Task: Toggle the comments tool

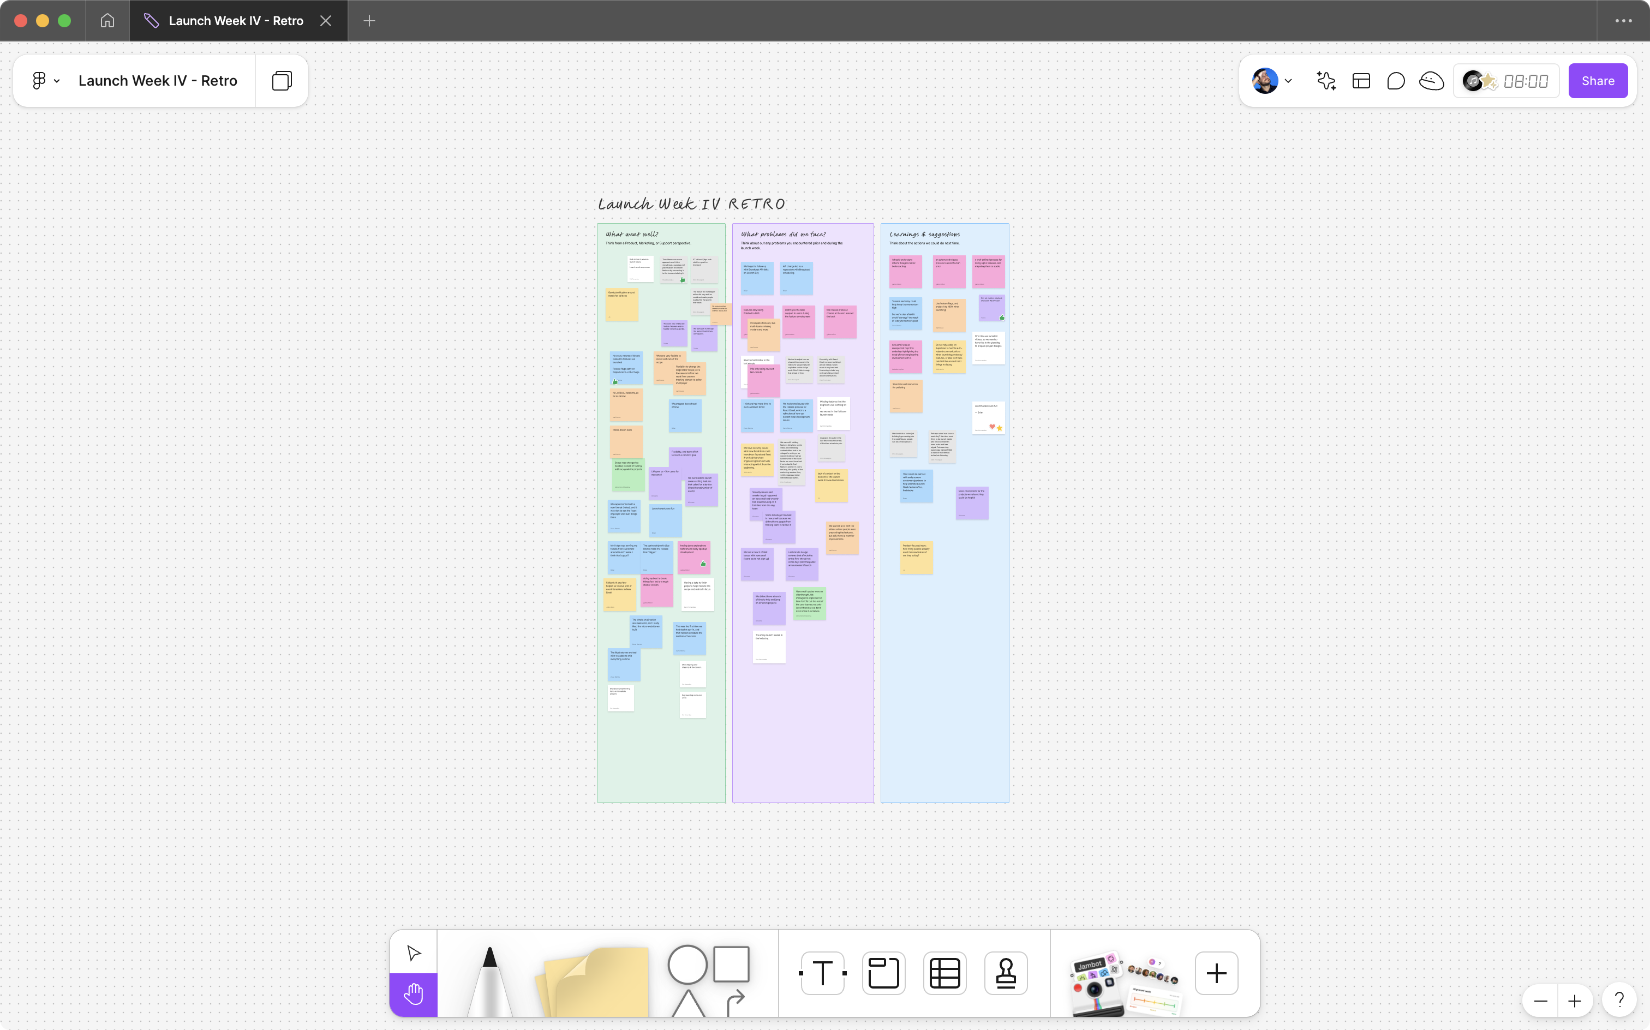Action: point(1396,81)
